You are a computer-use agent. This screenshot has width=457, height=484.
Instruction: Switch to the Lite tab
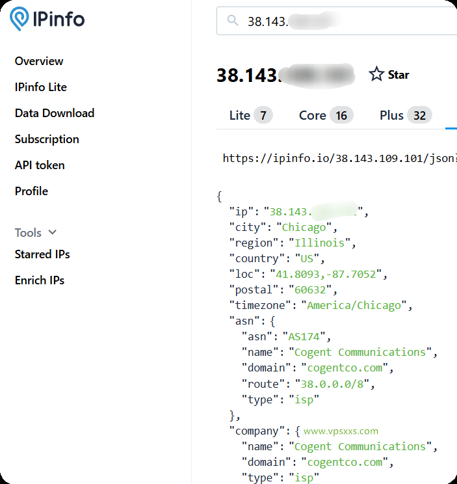point(251,115)
